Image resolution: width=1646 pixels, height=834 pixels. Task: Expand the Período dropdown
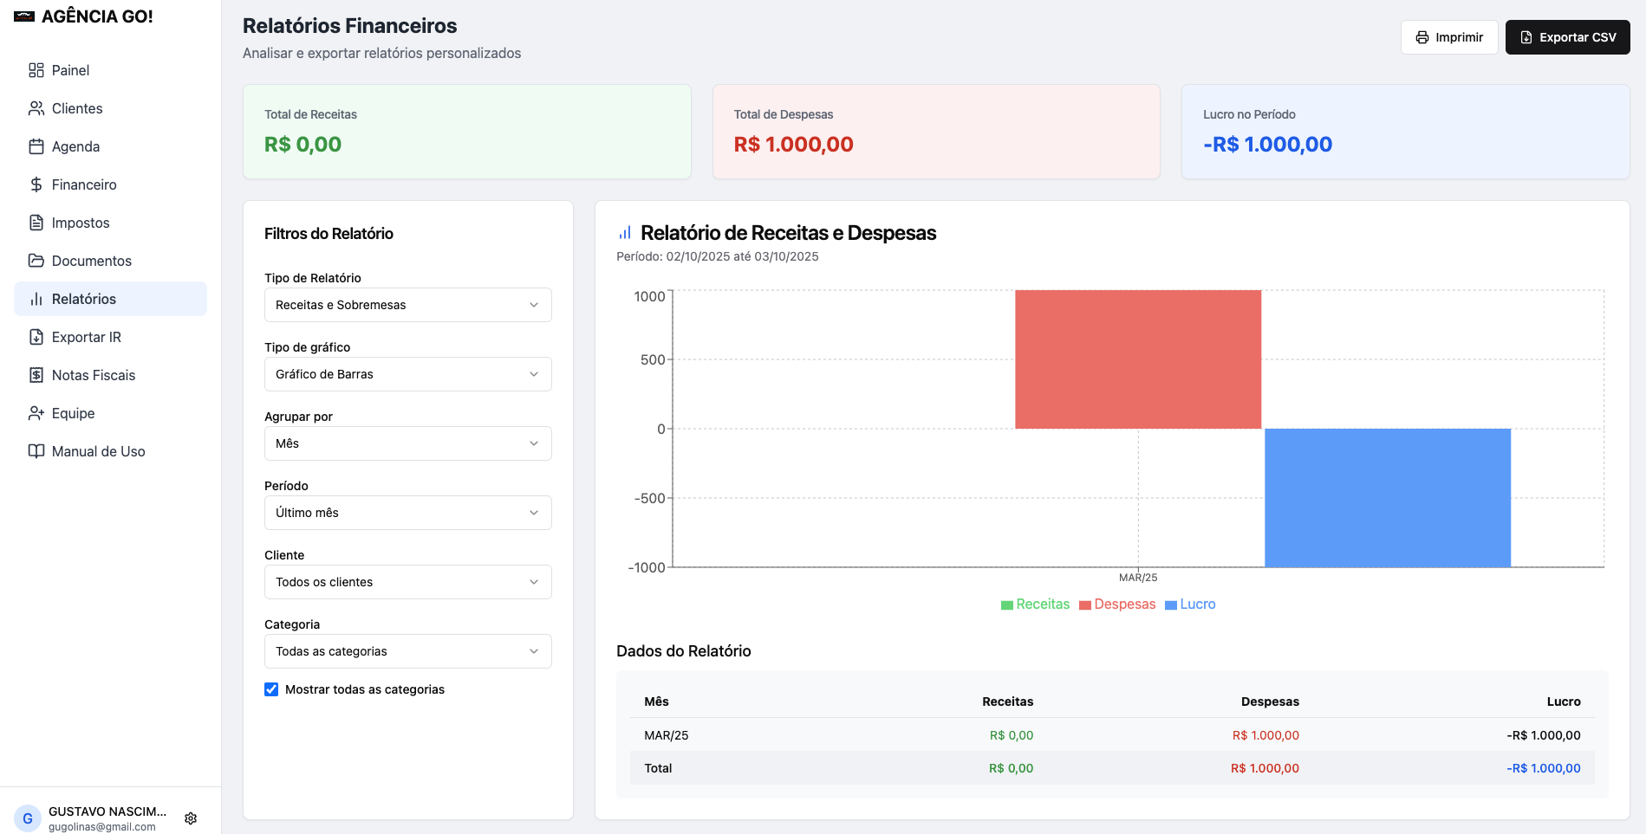click(408, 513)
